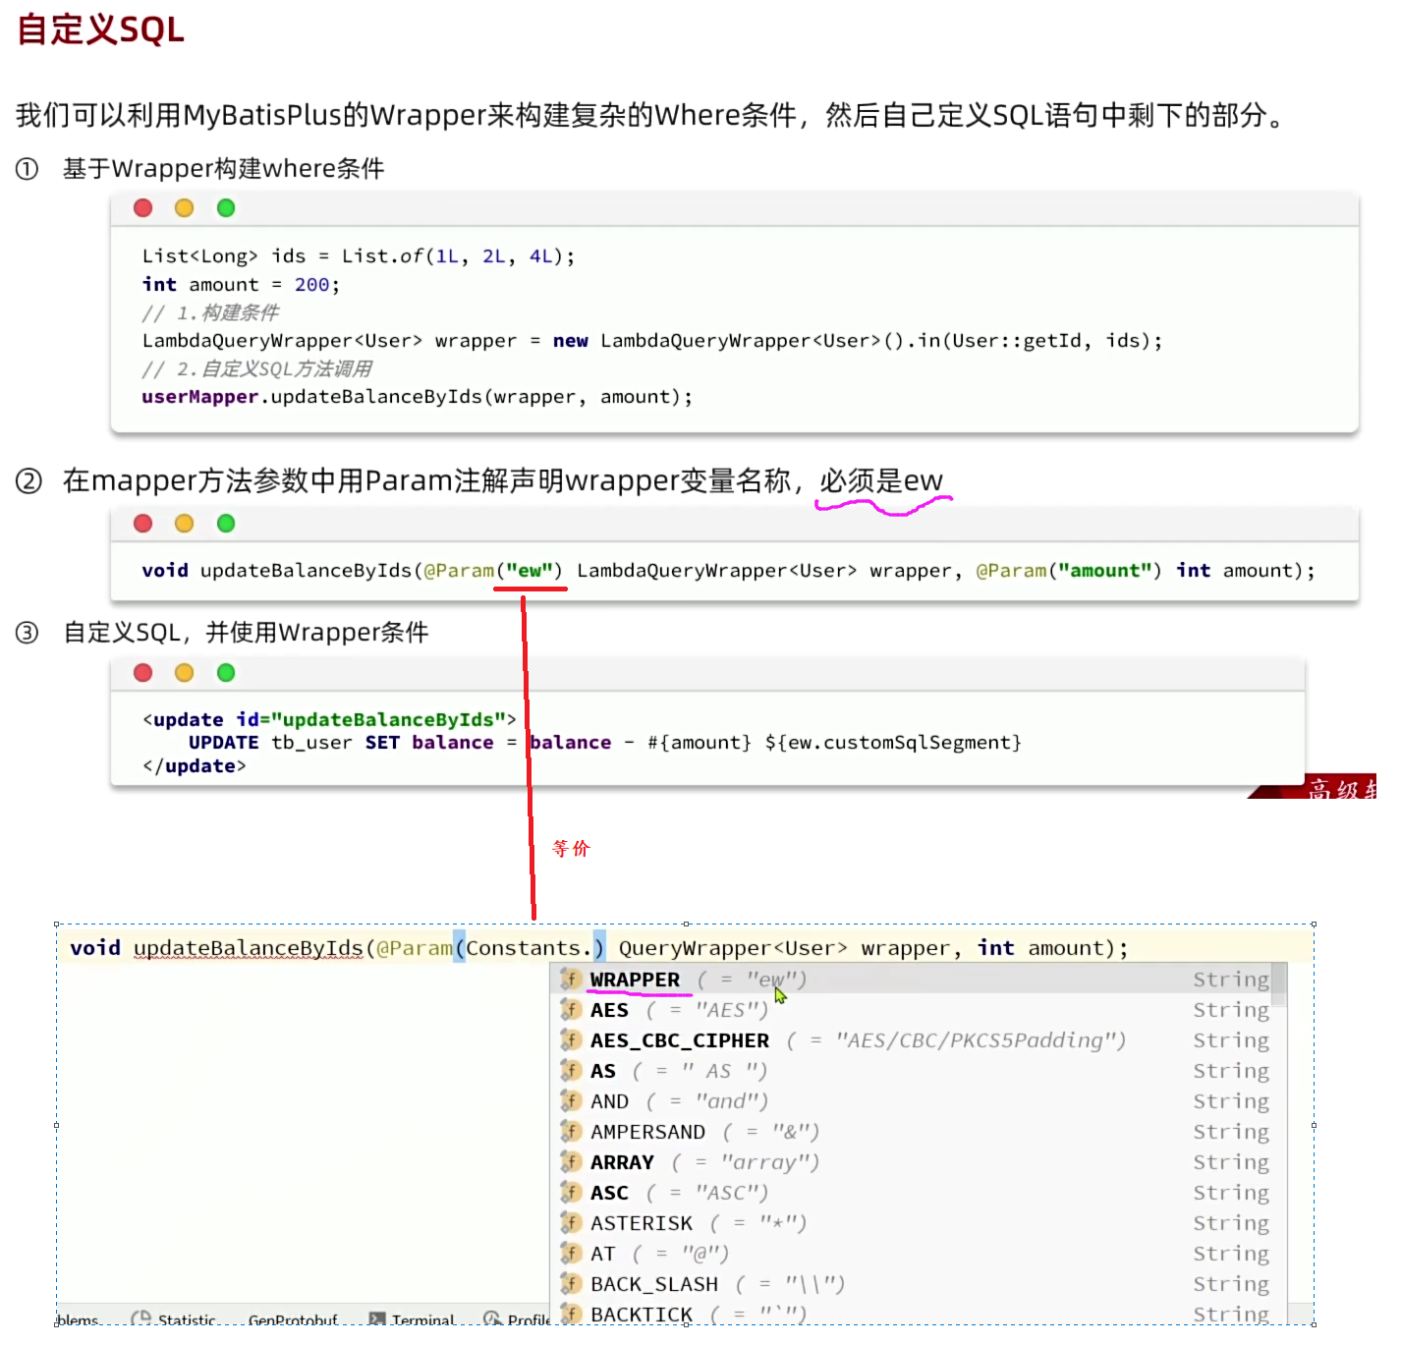The height and width of the screenshot is (1346, 1401).
Task: Pick the BACKTICK constant suggestion
Action: 918,1314
